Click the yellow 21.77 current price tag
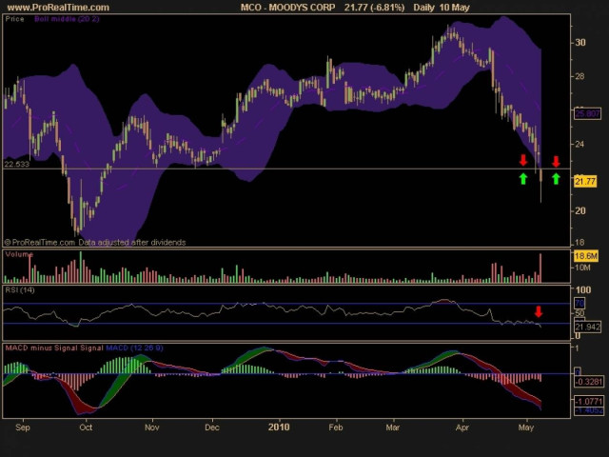 pos(585,182)
